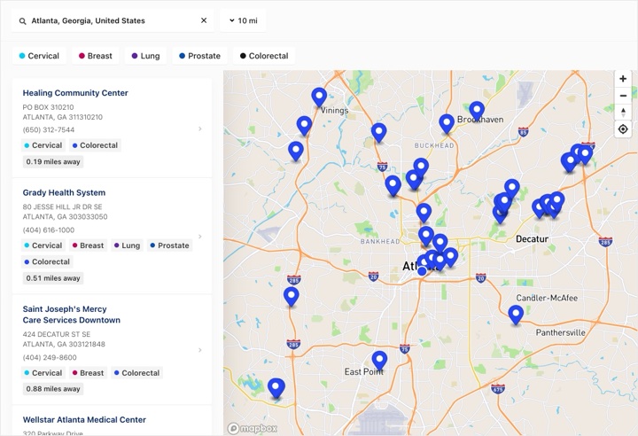Click the round blue center location dot
Viewport: 638px width, 436px height.
(x=422, y=270)
